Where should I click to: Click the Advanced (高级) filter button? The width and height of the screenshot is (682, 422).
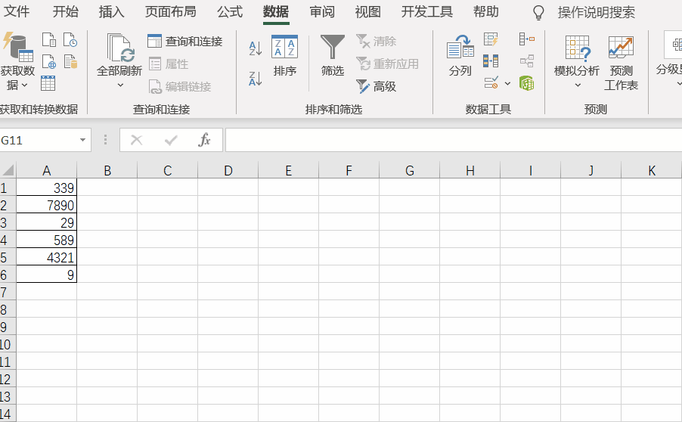coord(377,86)
